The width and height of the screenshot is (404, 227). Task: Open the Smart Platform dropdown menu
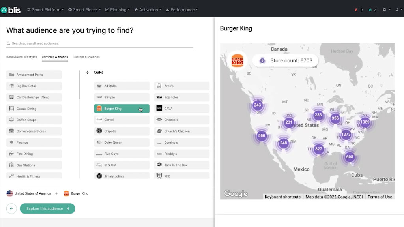45,10
